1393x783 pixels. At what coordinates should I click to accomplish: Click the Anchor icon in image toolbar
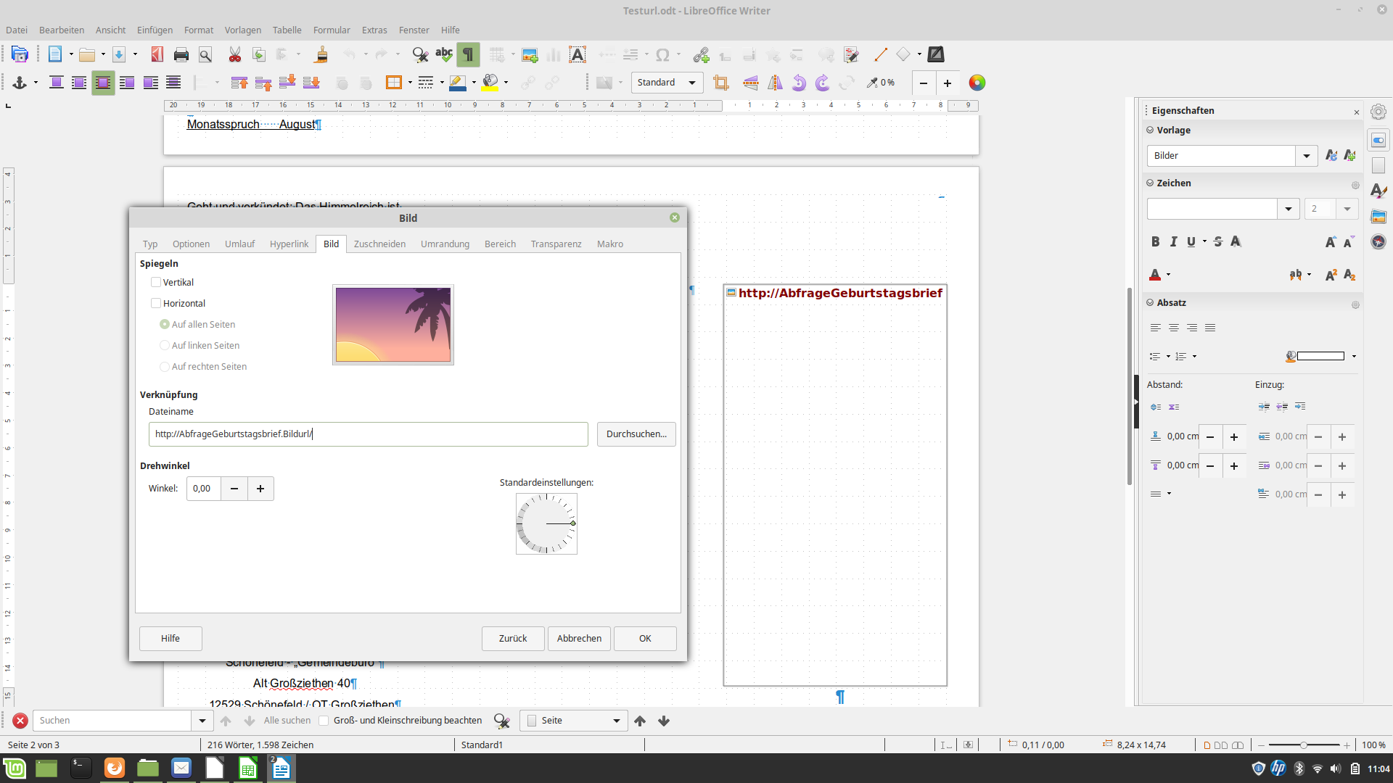20,83
